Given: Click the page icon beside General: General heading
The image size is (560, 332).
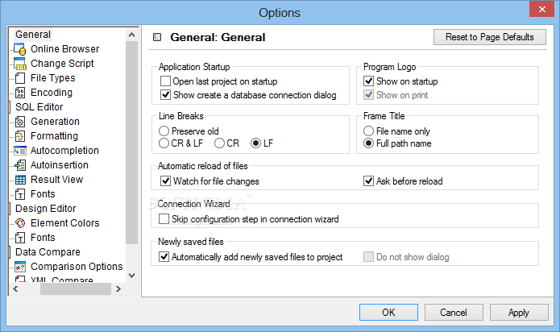Looking at the screenshot, I should point(157,37).
